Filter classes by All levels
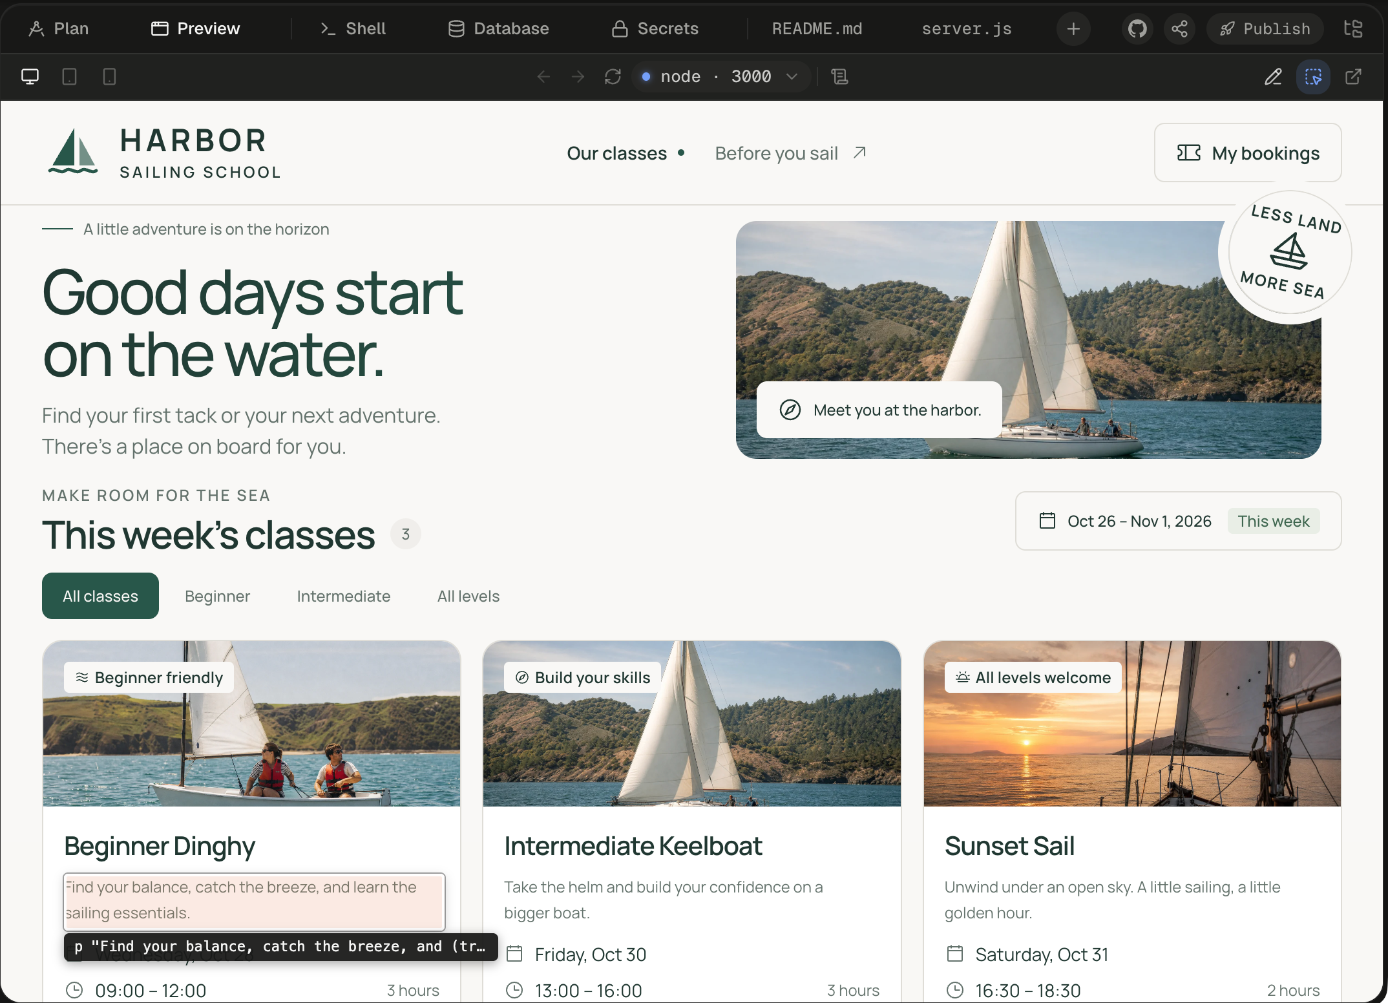Screen dimensions: 1388x1003 468,596
